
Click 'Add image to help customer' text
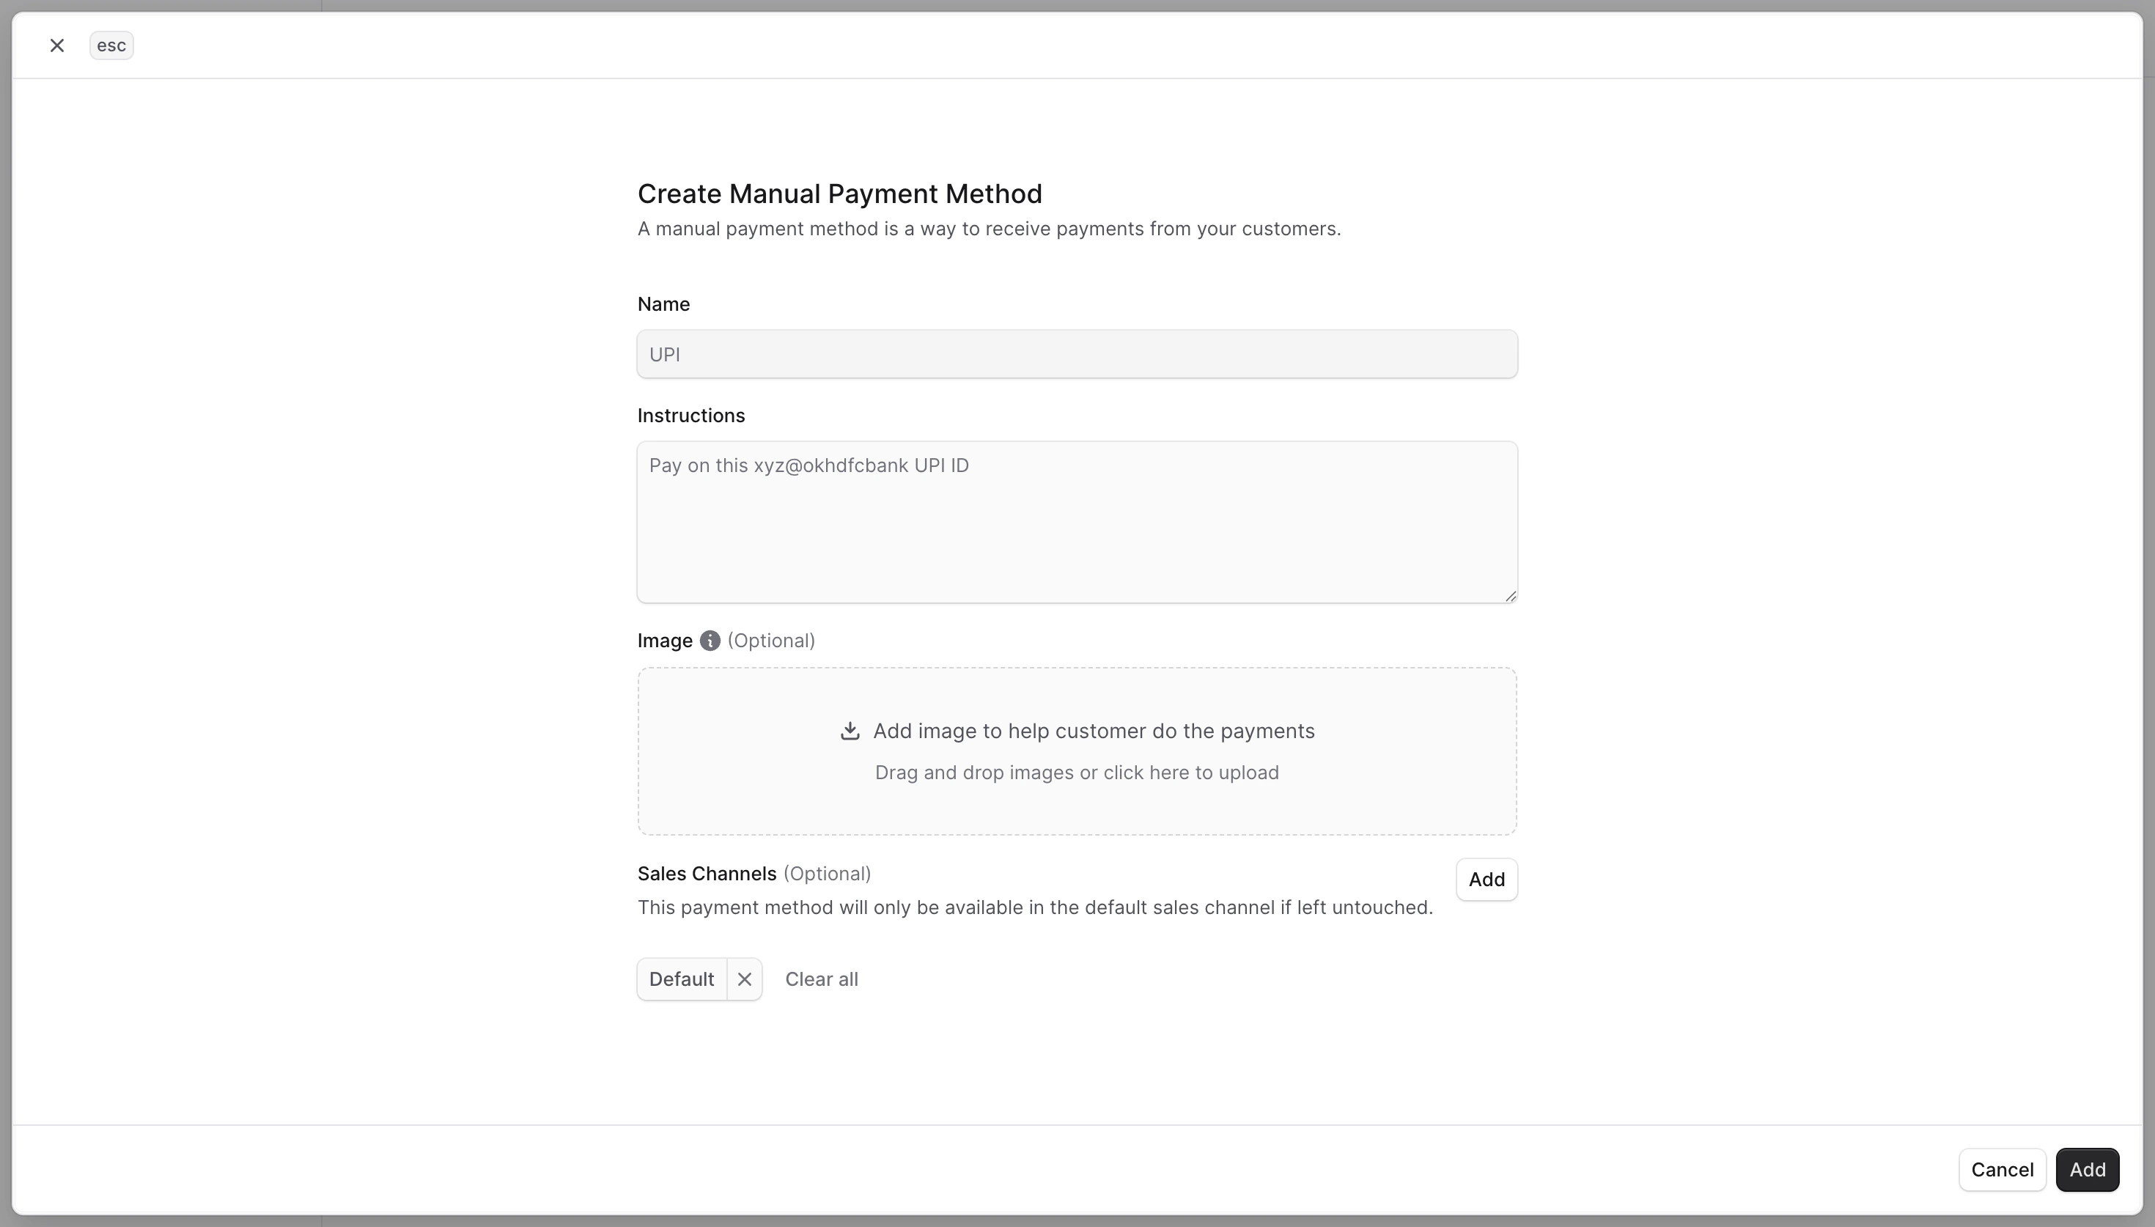pyautogui.click(x=1094, y=730)
